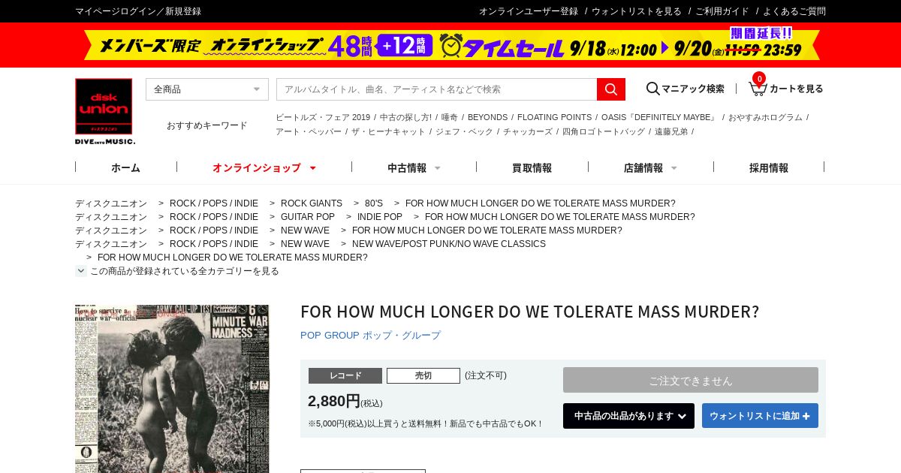The height and width of the screenshot is (473, 901).
Task: Click the disabled ご注文できません button
Action: pyautogui.click(x=691, y=380)
